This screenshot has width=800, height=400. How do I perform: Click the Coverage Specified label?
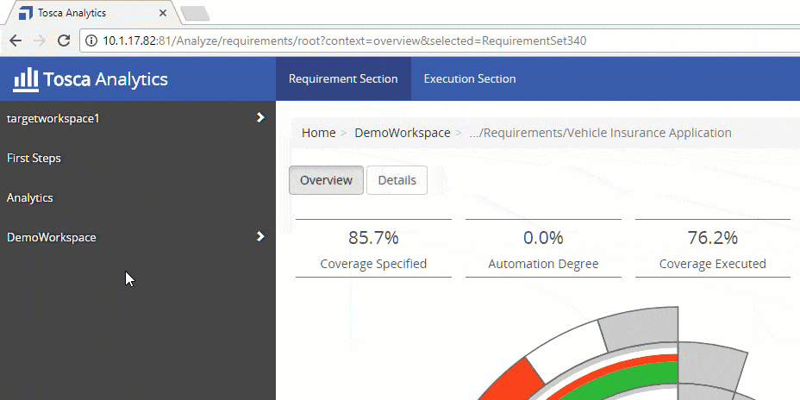(x=373, y=264)
